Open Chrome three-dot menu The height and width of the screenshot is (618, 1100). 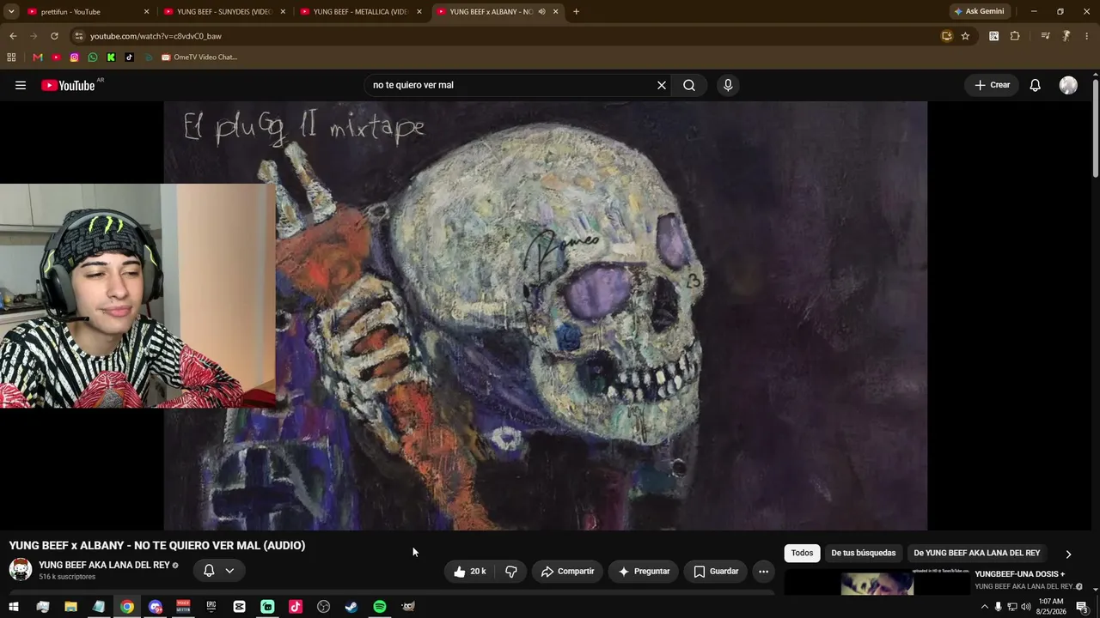[1087, 36]
